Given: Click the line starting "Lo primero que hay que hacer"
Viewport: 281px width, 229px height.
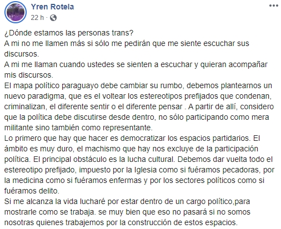Looking at the screenshot, I should [x=132, y=138].
